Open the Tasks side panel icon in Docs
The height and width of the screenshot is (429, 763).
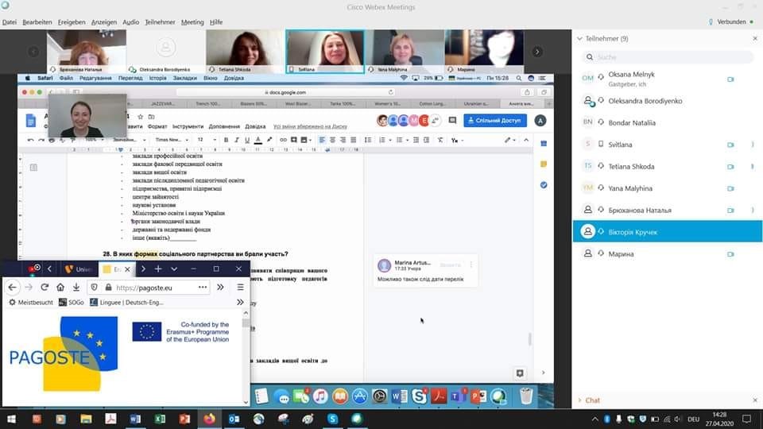(x=544, y=185)
